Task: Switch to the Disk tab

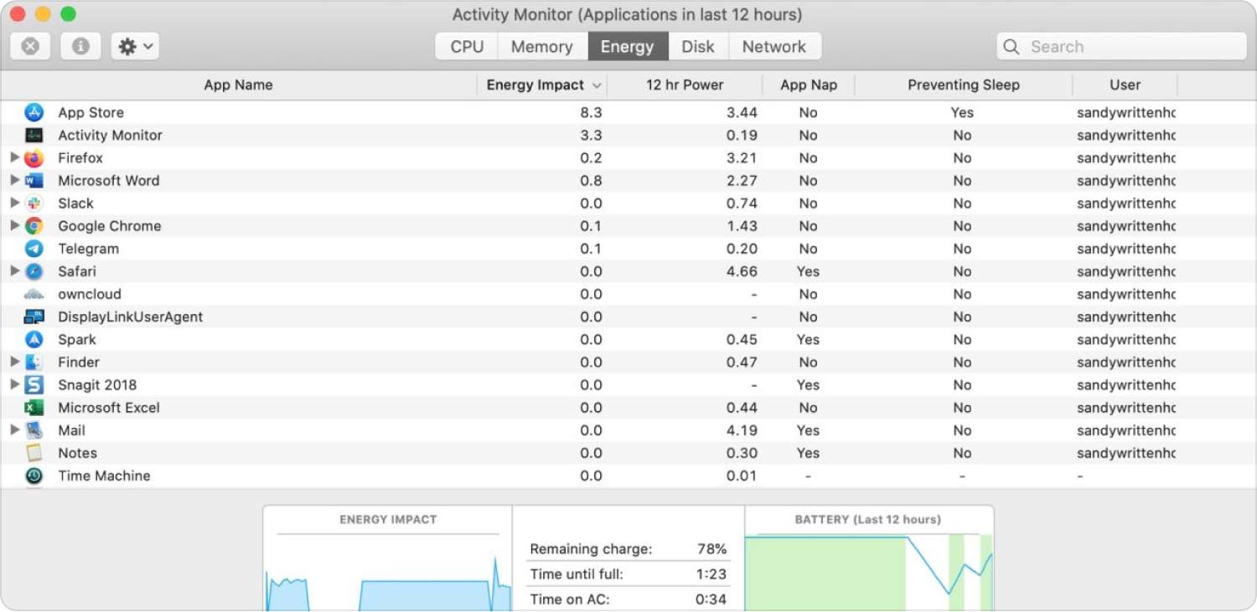Action: click(698, 46)
